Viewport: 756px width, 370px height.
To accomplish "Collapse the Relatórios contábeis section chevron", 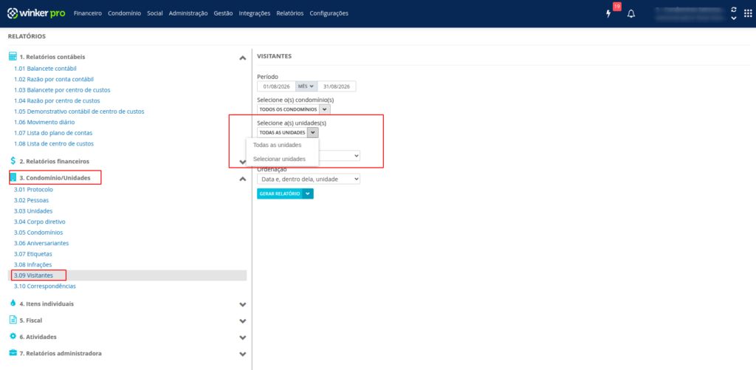I will [242, 58].
